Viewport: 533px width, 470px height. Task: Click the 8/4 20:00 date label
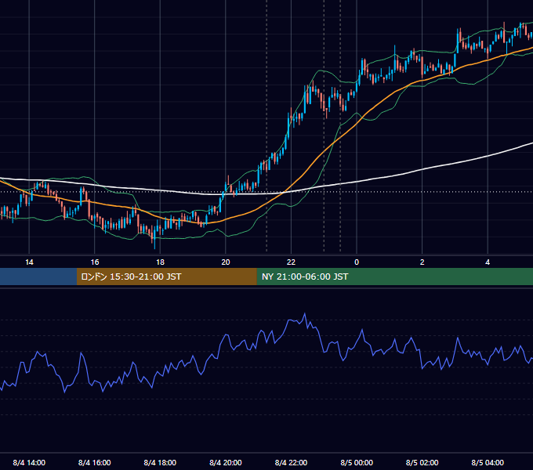coord(226,463)
